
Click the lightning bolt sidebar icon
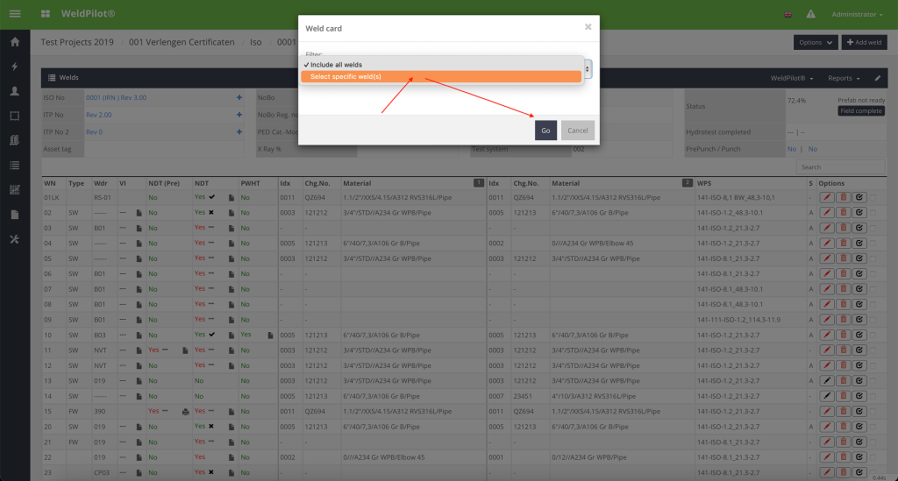14,67
